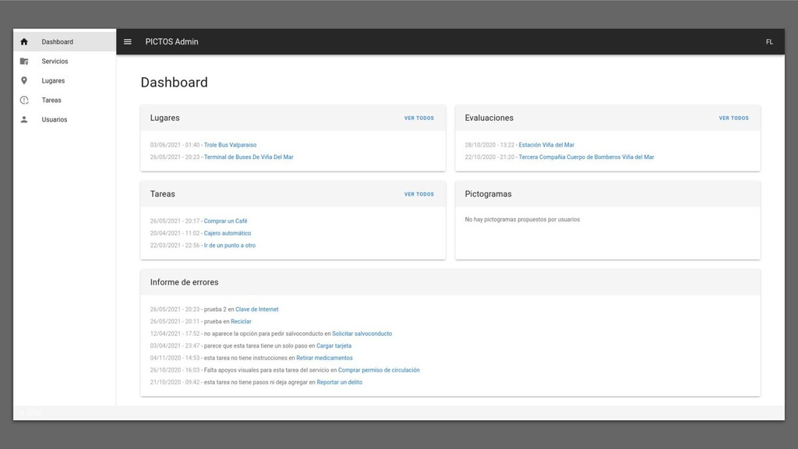798x449 pixels.
Task: Click the date 03/06/2021 - 01:40
Action: [175, 145]
